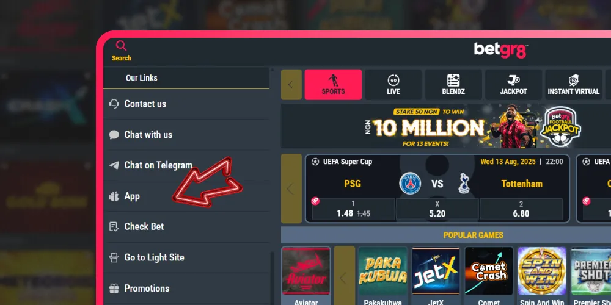611x305 pixels.
Task: Switch to the Live tab
Action: tap(393, 84)
